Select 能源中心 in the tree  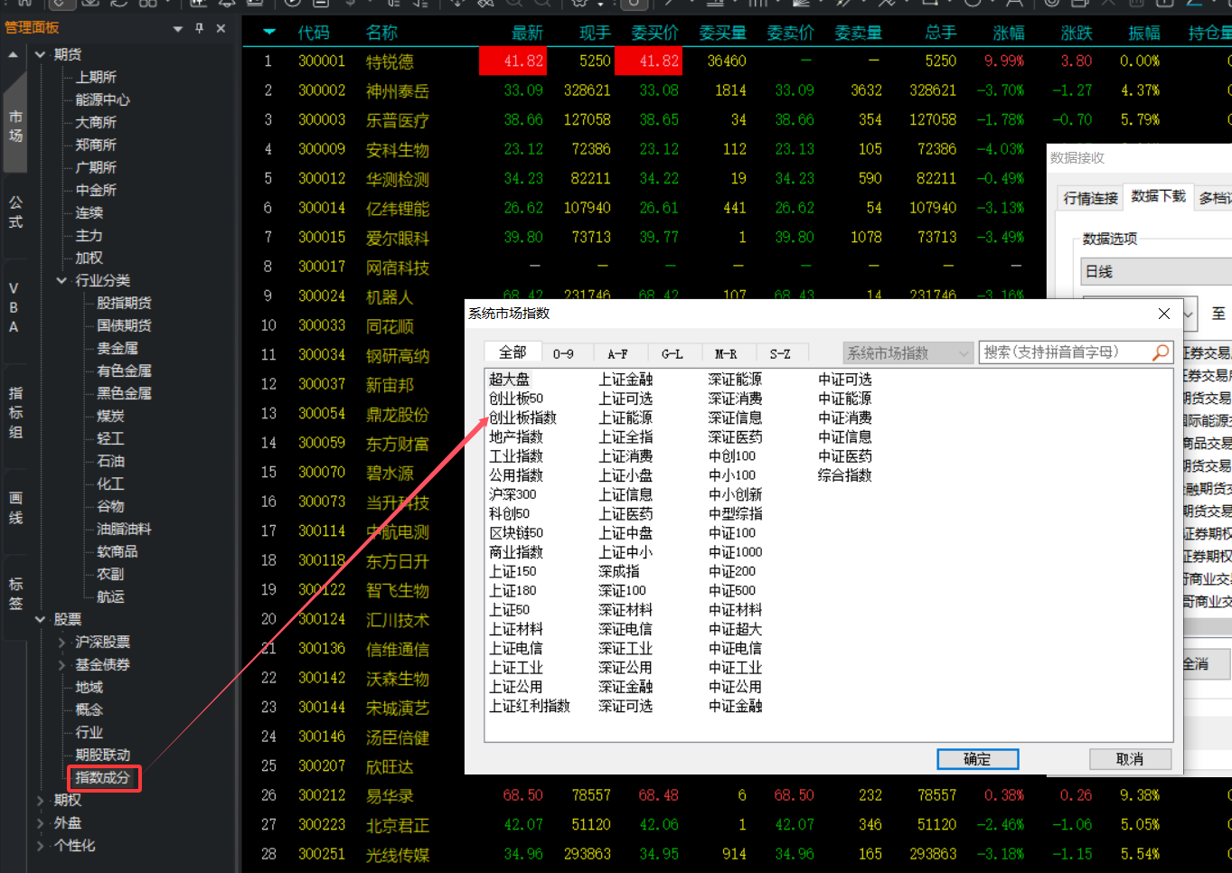(102, 99)
